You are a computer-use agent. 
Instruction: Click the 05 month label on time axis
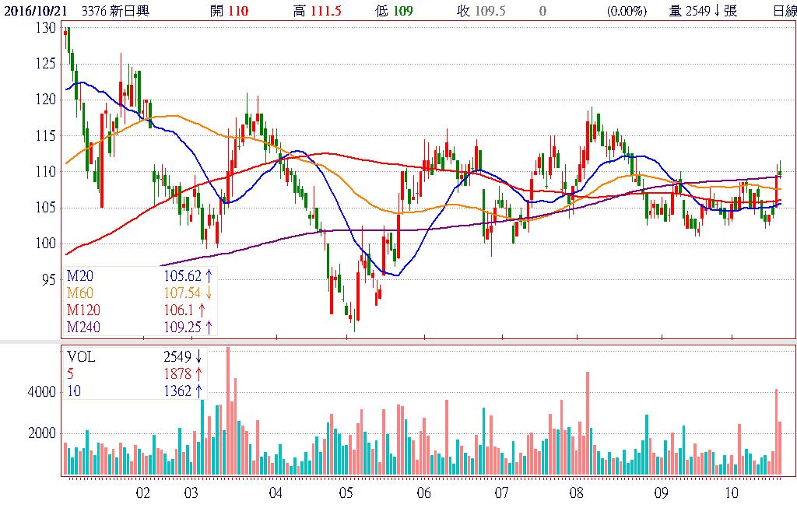pos(346,493)
